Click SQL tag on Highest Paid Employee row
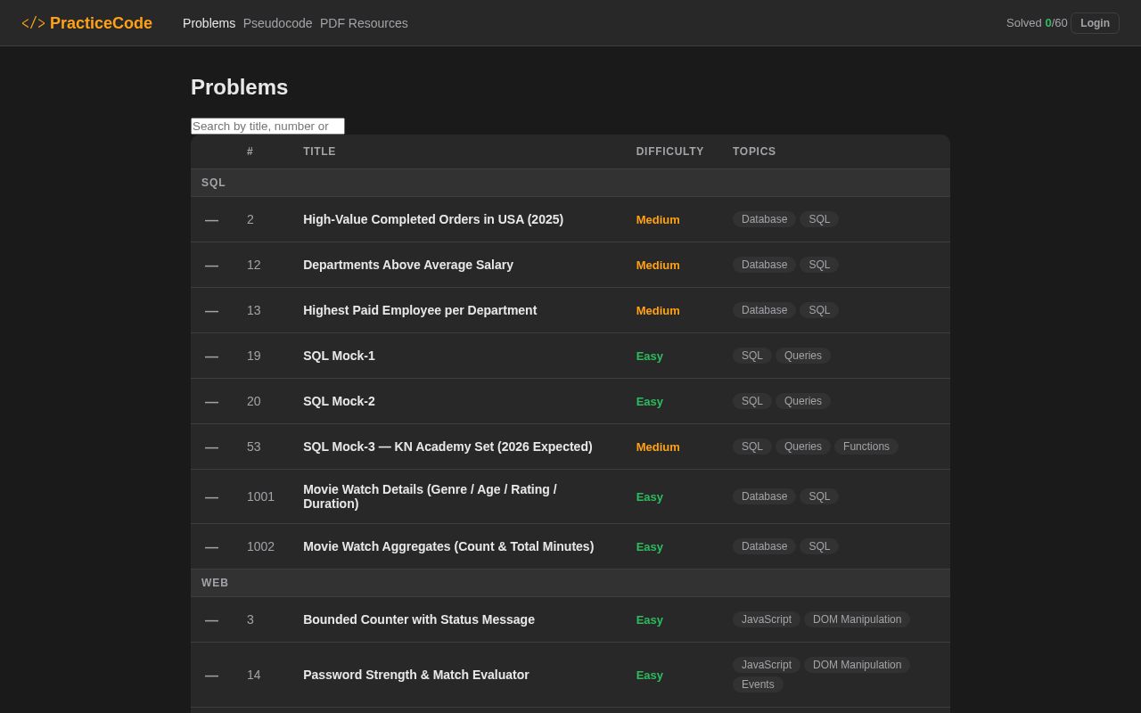The width and height of the screenshot is (1141, 713). coord(819,310)
